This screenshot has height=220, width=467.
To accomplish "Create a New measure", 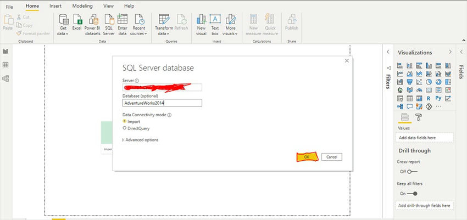I will (253, 25).
